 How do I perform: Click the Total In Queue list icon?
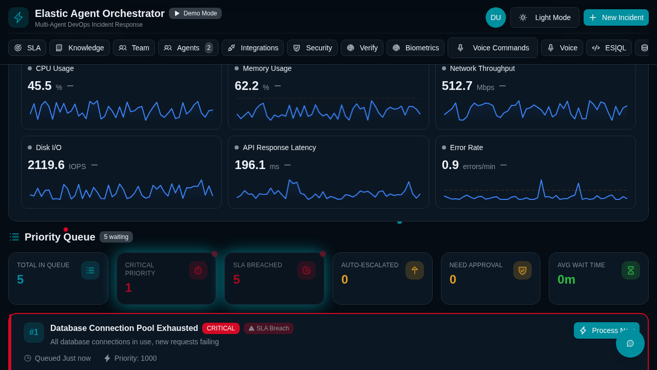[x=90, y=270]
